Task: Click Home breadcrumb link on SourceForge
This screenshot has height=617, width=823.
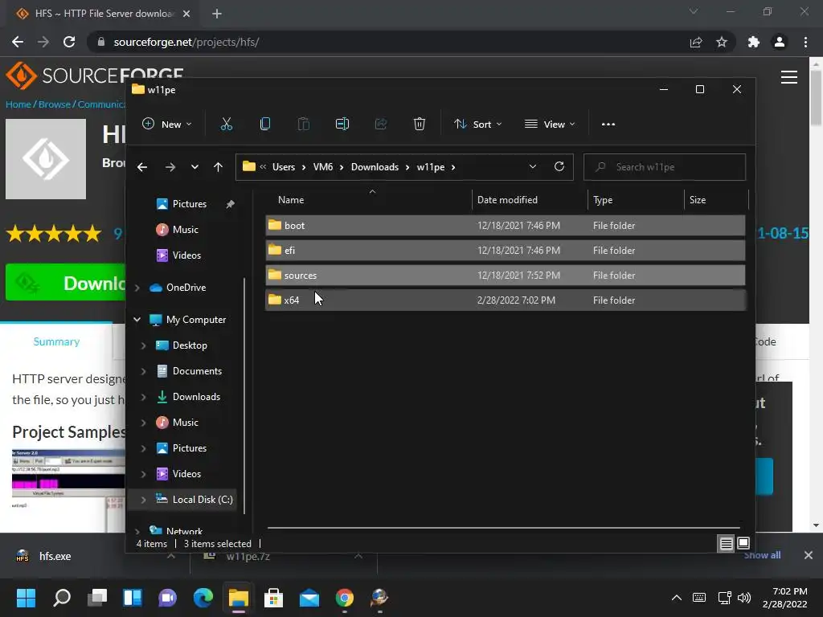Action: click(x=18, y=104)
